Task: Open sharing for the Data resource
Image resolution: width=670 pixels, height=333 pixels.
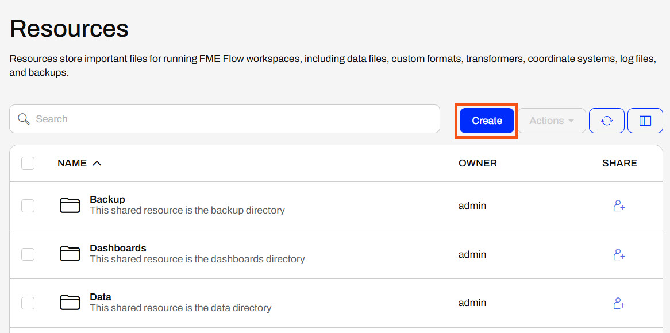Action: point(619,303)
